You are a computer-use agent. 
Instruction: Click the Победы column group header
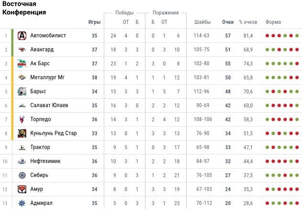pyautogui.click(x=124, y=13)
